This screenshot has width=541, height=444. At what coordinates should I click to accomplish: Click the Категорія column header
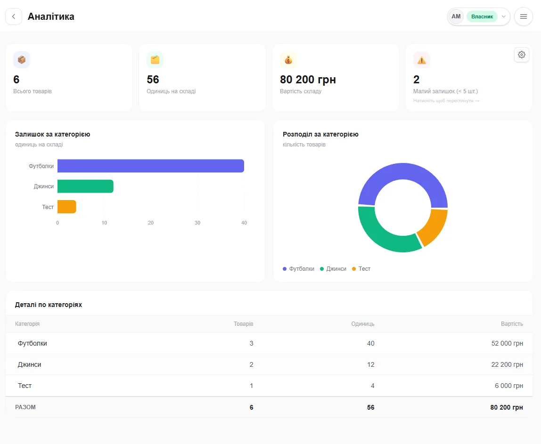[27, 324]
